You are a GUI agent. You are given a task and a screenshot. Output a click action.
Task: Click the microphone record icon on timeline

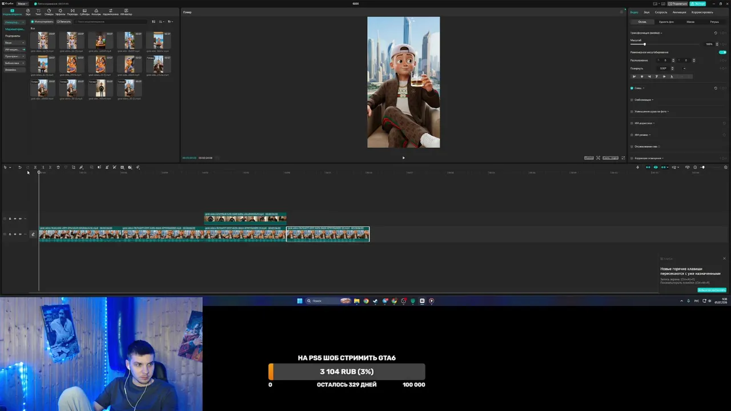click(x=637, y=167)
